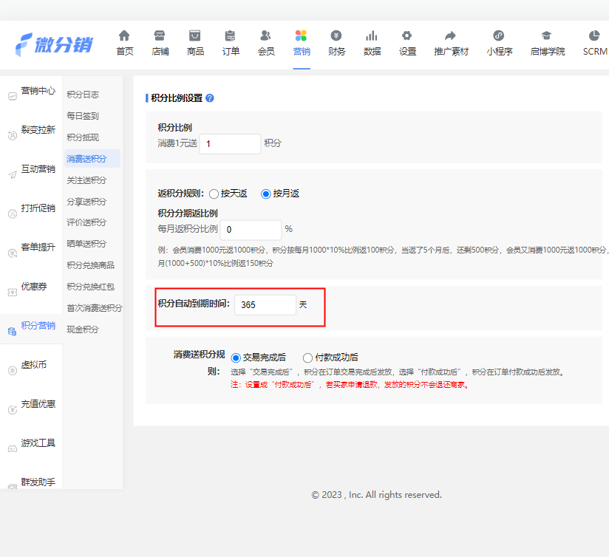Select 交易完成后 radio option
This screenshot has height=557, width=609.
(237, 358)
